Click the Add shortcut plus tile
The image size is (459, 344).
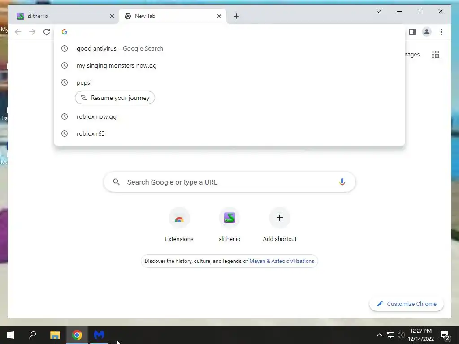coord(280,225)
